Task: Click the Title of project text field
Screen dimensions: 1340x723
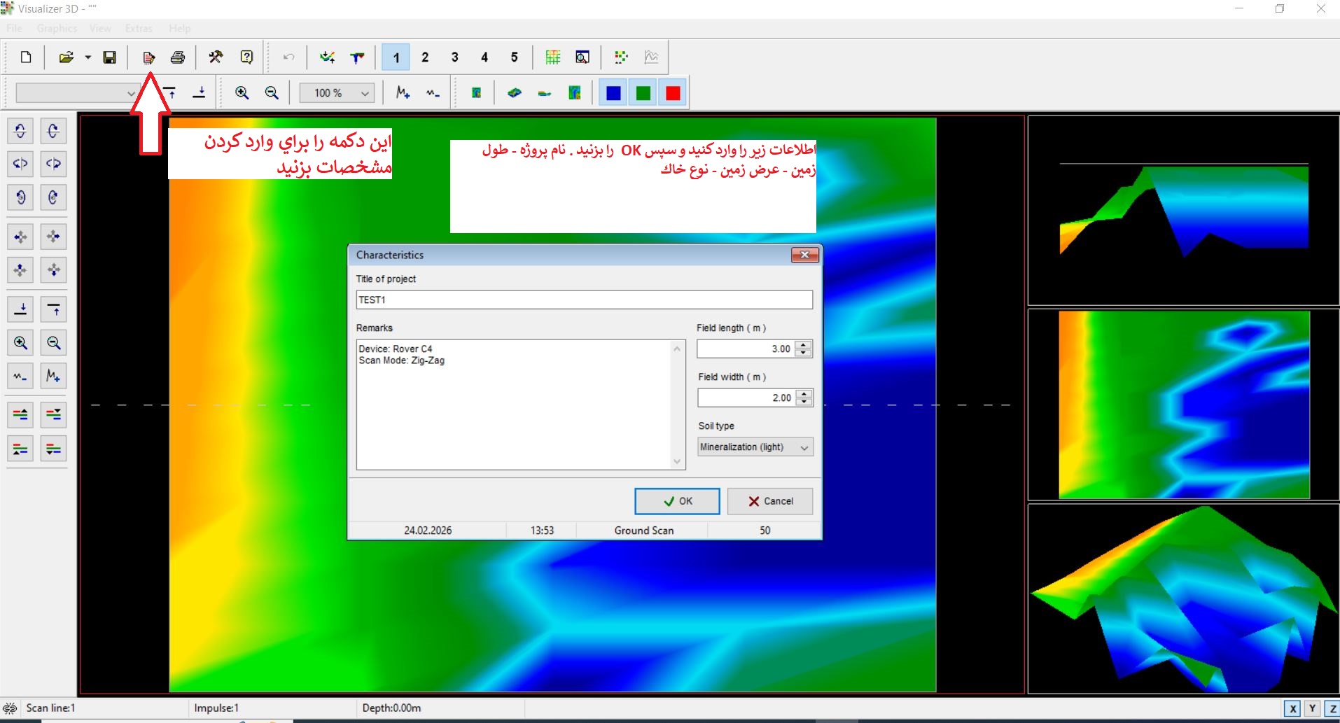Action: click(584, 300)
